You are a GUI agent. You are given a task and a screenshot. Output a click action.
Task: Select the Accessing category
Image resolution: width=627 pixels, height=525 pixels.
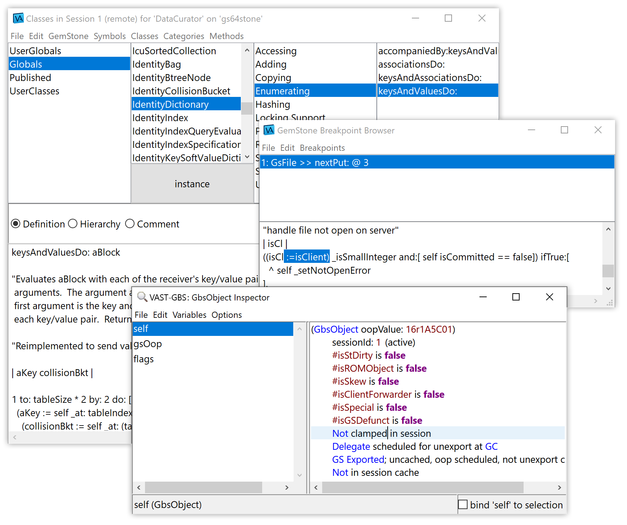point(315,51)
